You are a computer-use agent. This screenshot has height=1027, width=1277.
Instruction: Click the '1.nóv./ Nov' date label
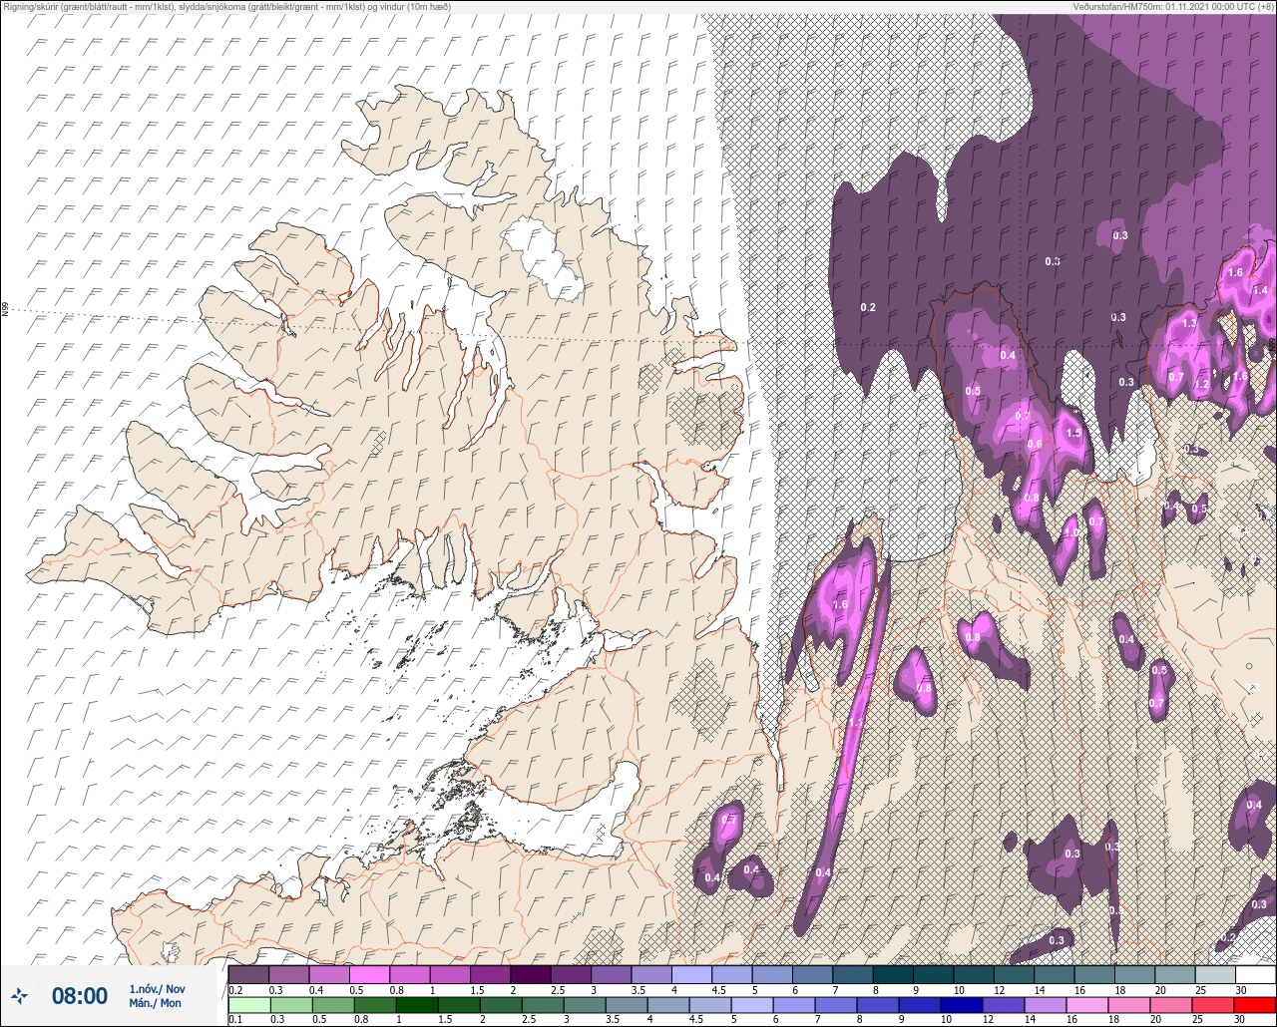click(157, 989)
